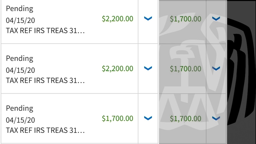Screen dimensions: 256x144
Task: Click the black IRS logo on dark panel
Action: click(241, 72)
